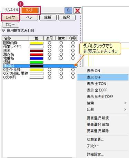The image size is (129, 158).
Task: Choose 要素選択 解除 menu item
Action: click(x=103, y=131)
